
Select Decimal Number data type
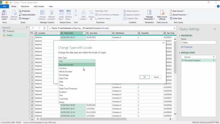pyautogui.click(x=77, y=65)
